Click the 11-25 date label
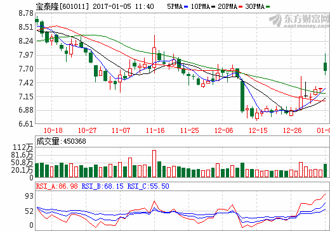The image size is (330, 231). coord(189,130)
